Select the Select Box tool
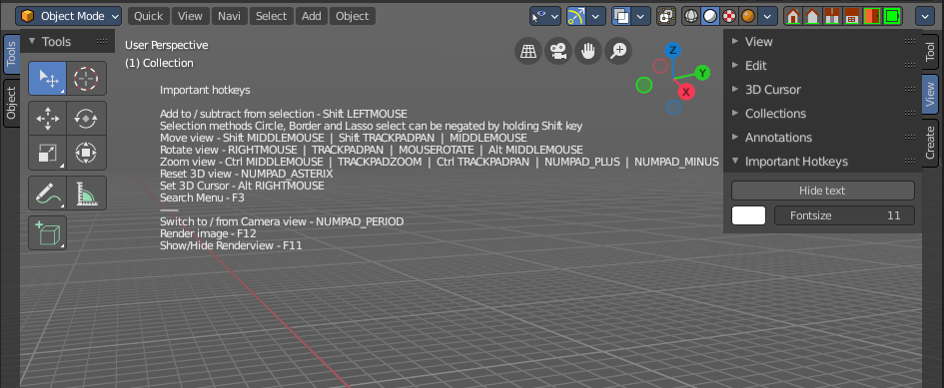 pyautogui.click(x=48, y=78)
